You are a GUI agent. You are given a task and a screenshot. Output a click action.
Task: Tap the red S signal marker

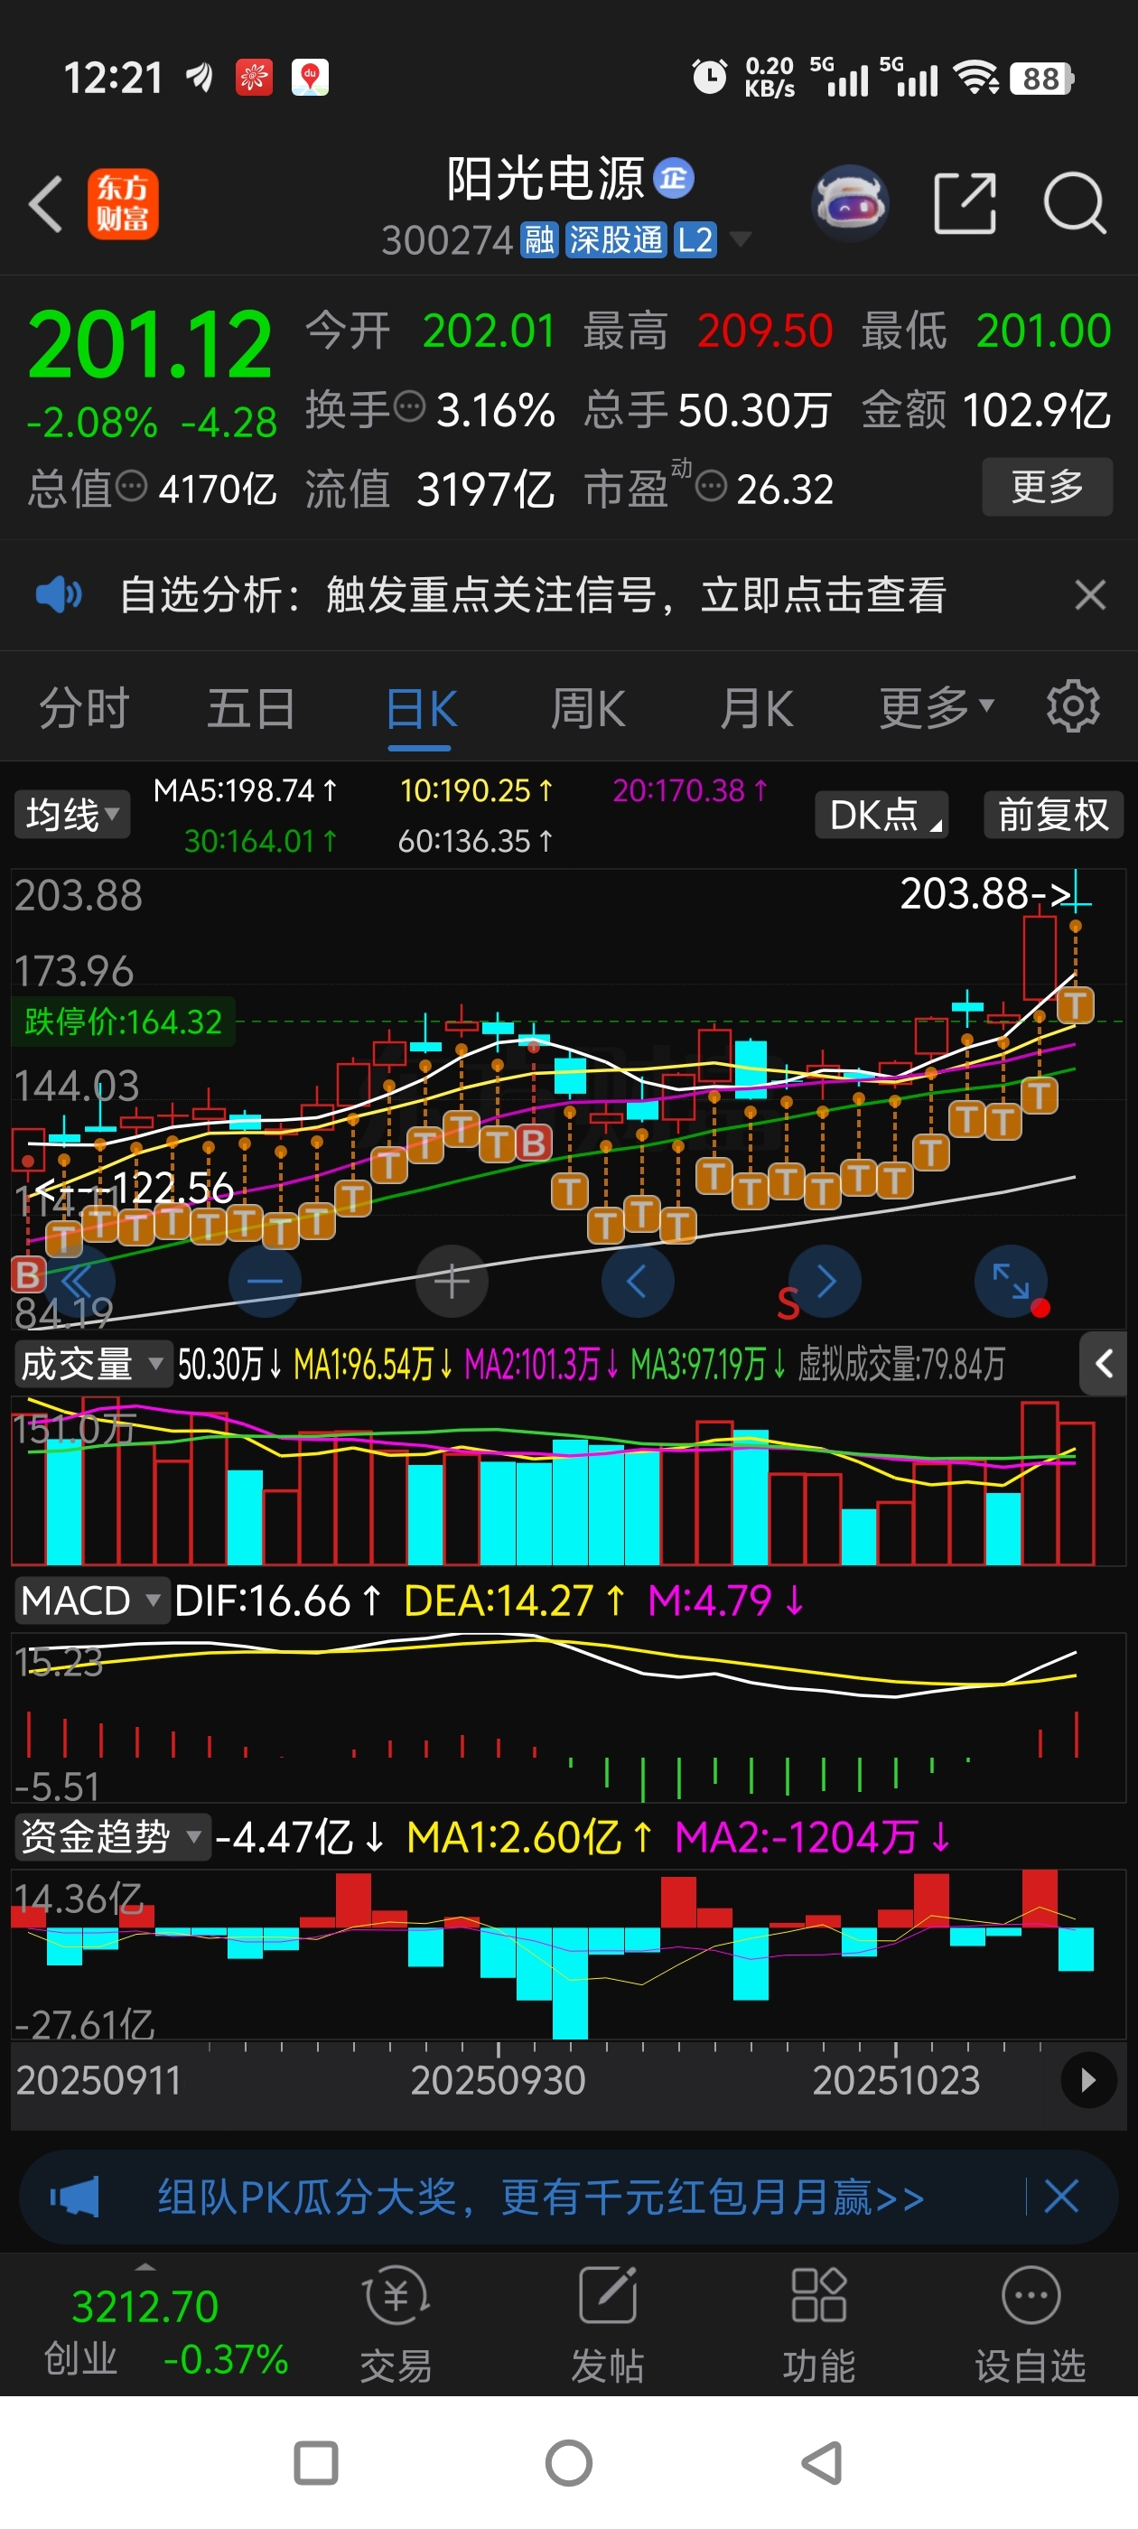point(788,1303)
